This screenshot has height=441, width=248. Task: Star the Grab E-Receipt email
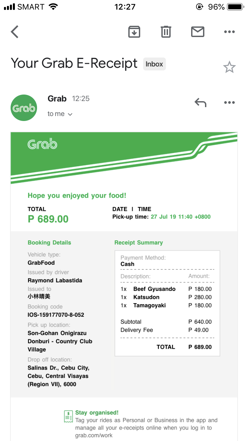[x=229, y=67]
